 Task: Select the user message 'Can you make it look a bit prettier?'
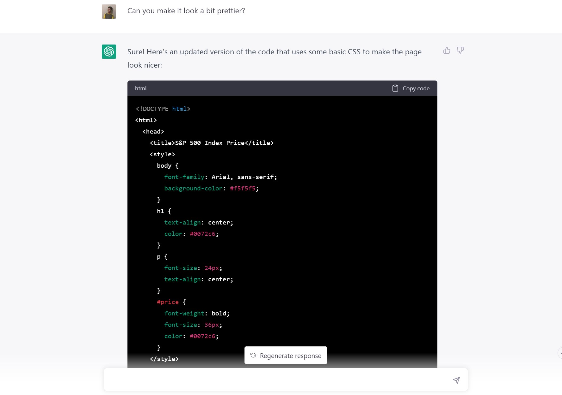click(186, 11)
